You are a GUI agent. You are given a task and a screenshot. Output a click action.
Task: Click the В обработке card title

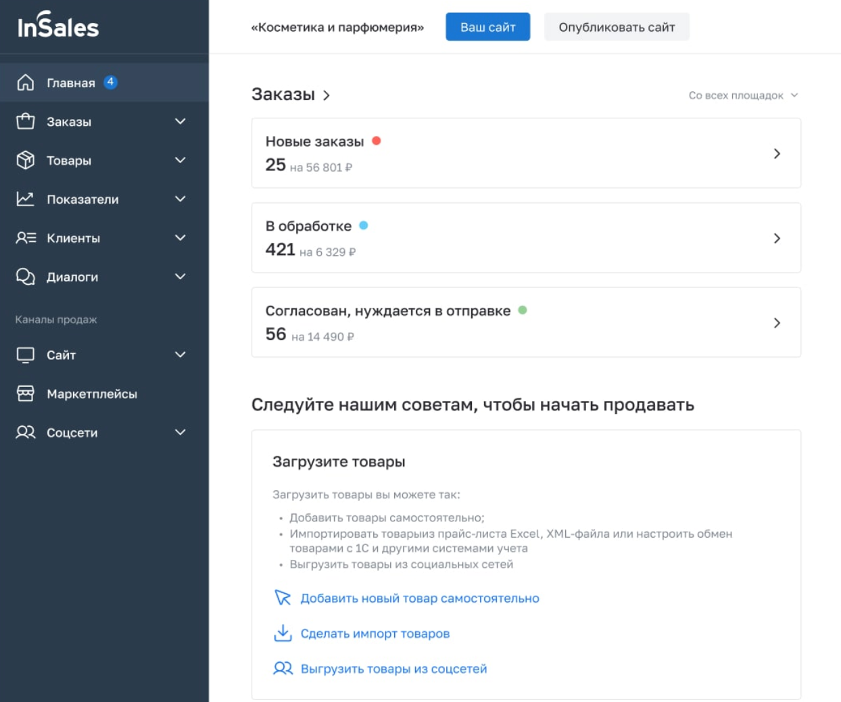[x=308, y=226]
